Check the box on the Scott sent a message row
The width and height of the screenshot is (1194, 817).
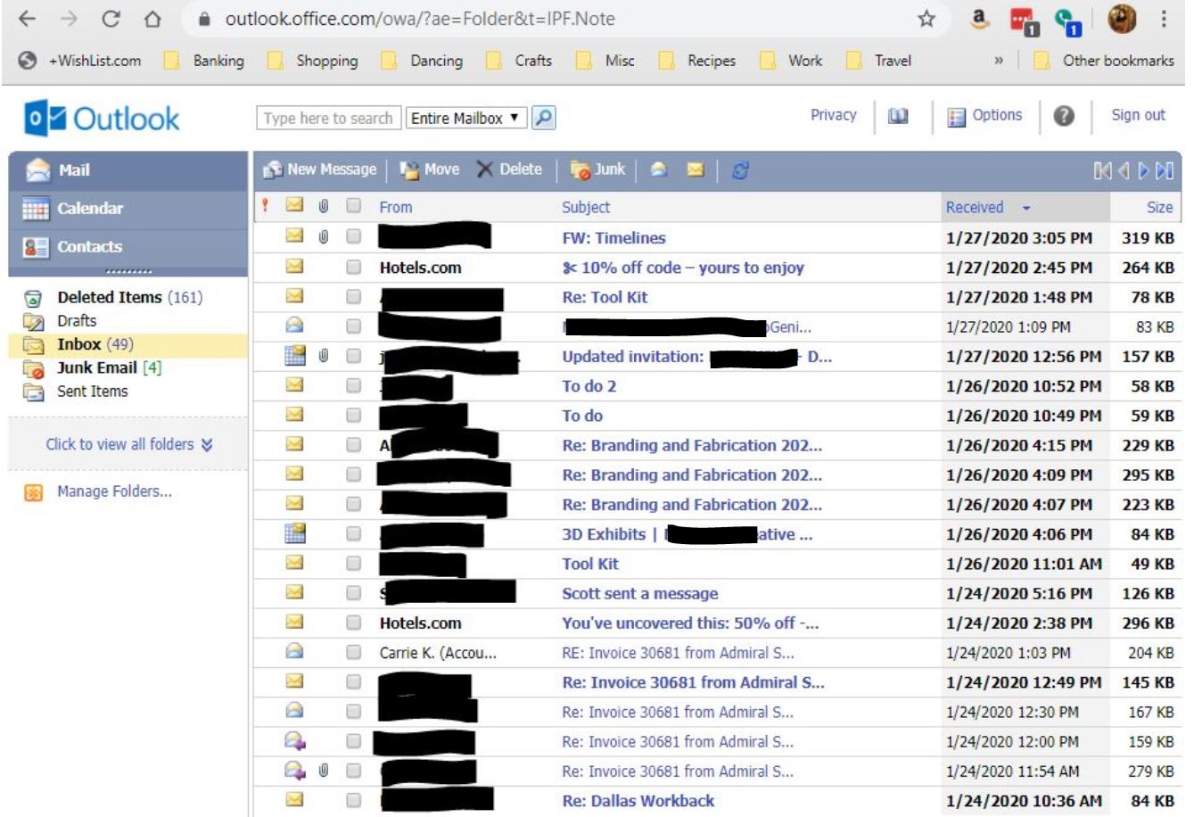coord(354,592)
